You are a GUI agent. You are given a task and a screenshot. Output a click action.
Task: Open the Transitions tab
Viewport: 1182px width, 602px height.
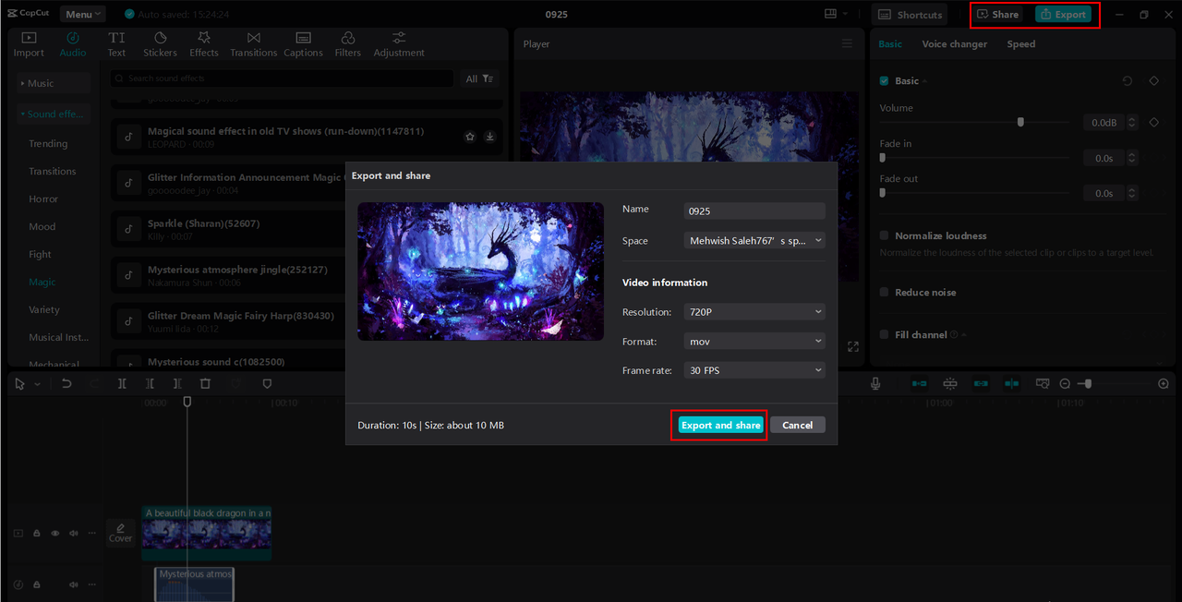click(x=253, y=44)
